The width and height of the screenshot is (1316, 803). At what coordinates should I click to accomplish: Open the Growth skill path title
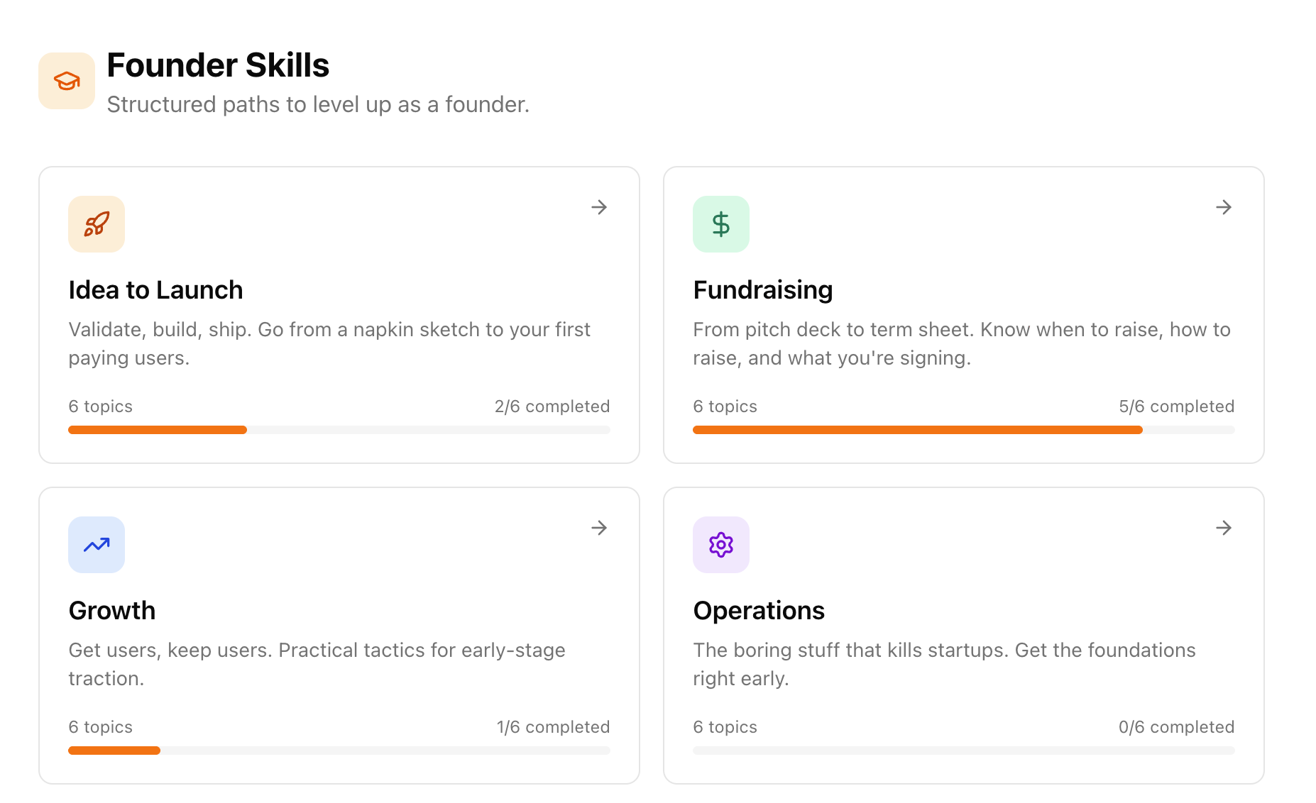pyautogui.click(x=112, y=611)
